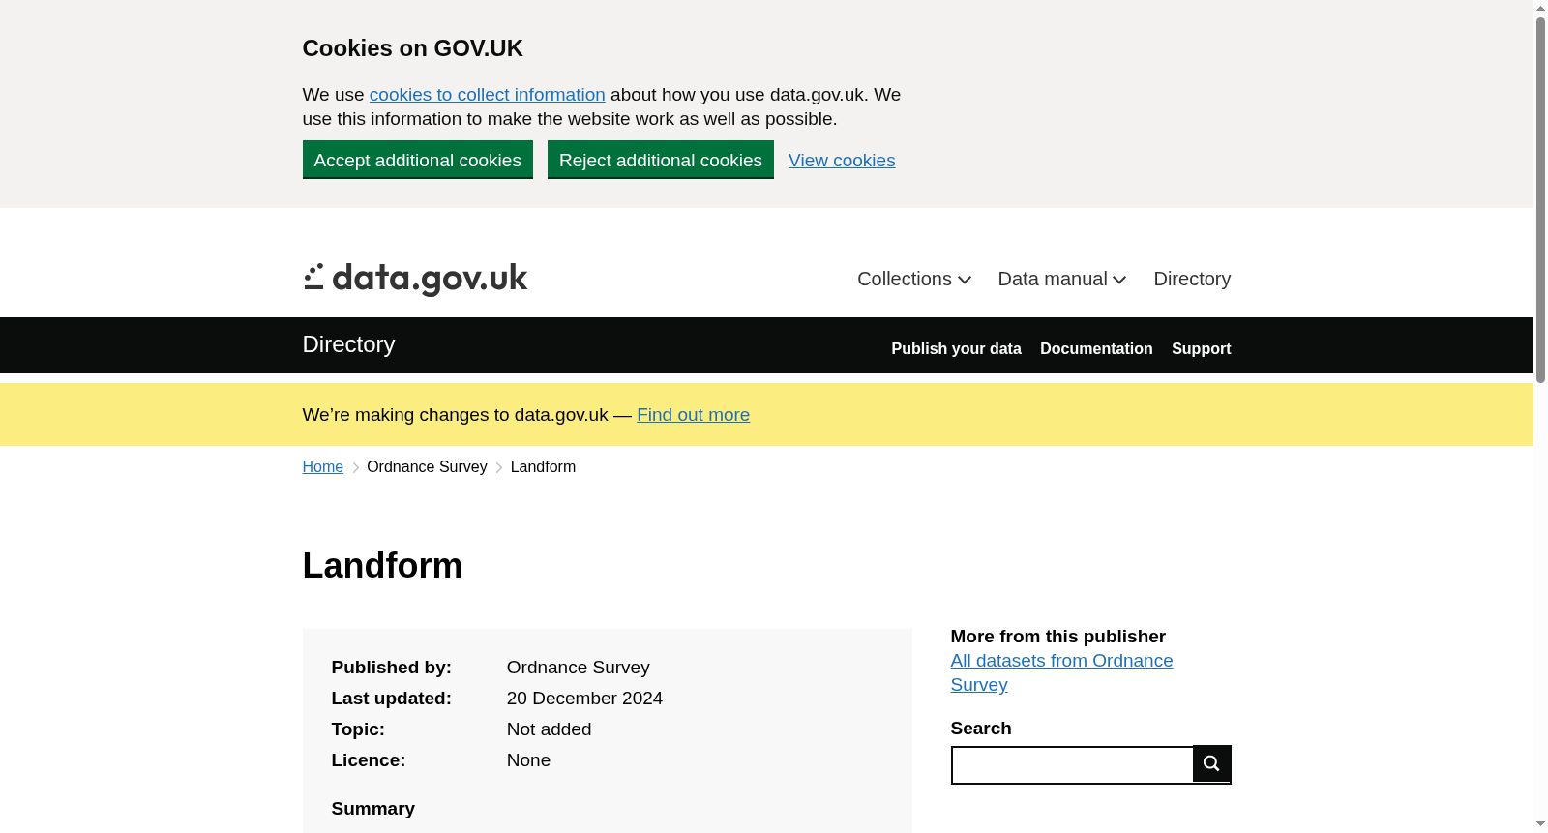Click the Landform page heading

(382, 566)
